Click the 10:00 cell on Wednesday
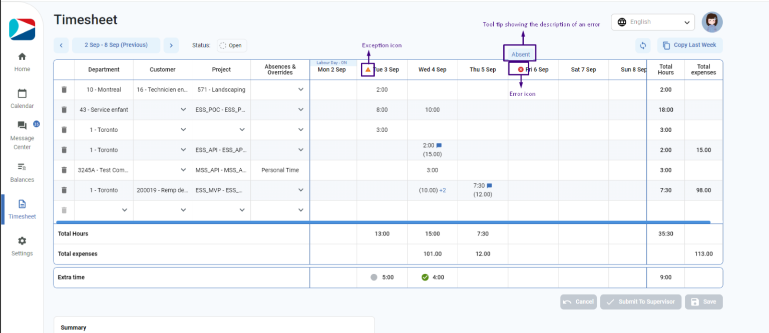 click(433, 109)
